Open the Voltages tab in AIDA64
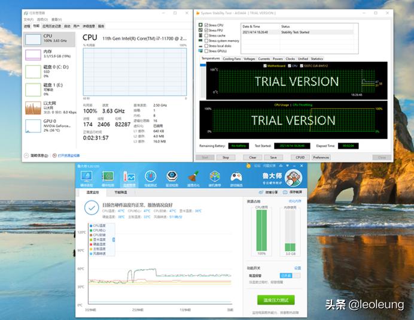Viewport: 414px width, 320px height. [x=249, y=59]
